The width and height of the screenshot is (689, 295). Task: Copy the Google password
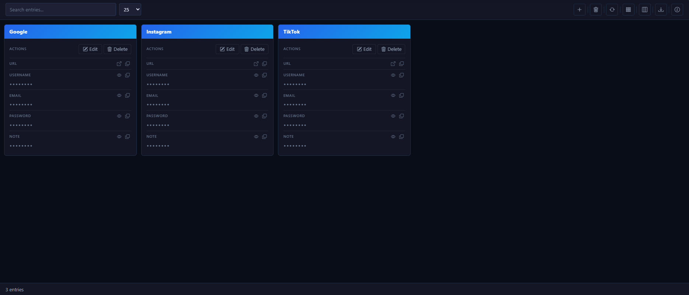[128, 116]
